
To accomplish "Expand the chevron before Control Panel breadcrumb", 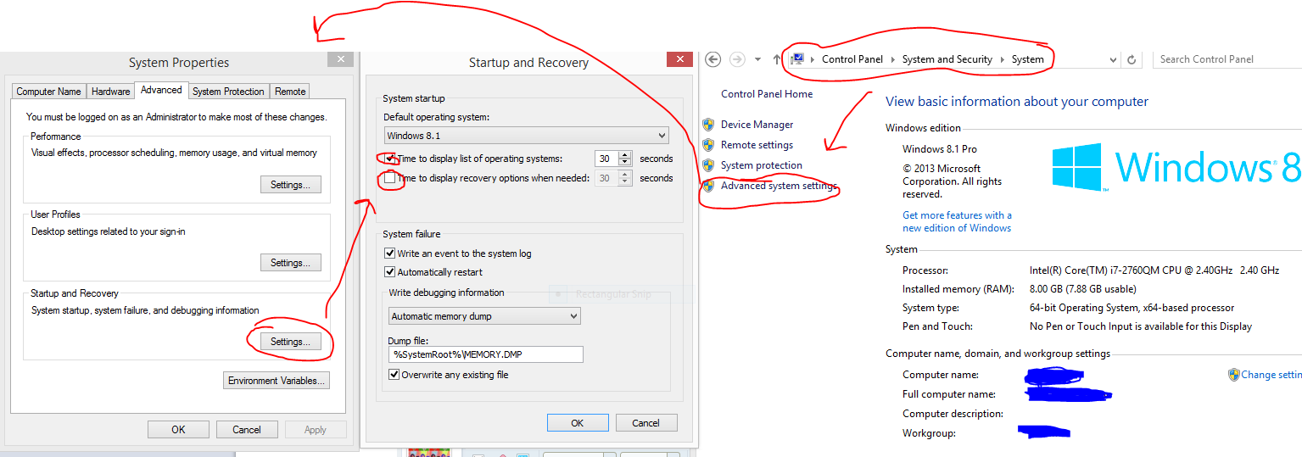I will pyautogui.click(x=813, y=59).
